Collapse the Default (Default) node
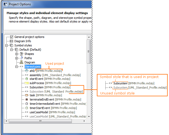 point(11,50)
